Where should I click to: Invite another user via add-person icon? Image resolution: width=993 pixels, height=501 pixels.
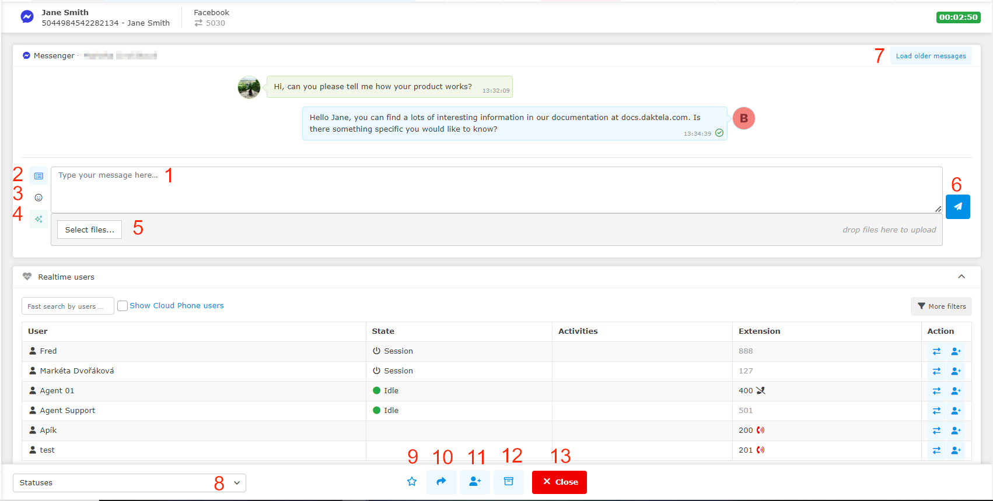(x=475, y=482)
